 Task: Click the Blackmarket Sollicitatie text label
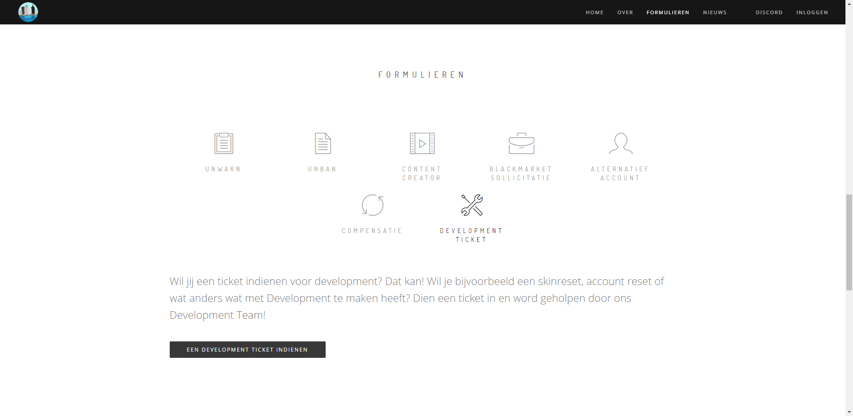(521, 174)
